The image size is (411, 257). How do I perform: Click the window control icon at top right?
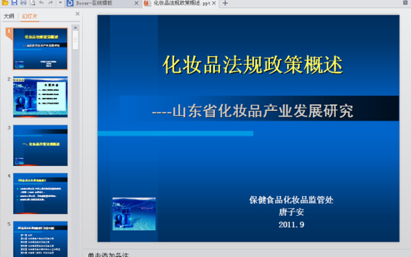405,3
